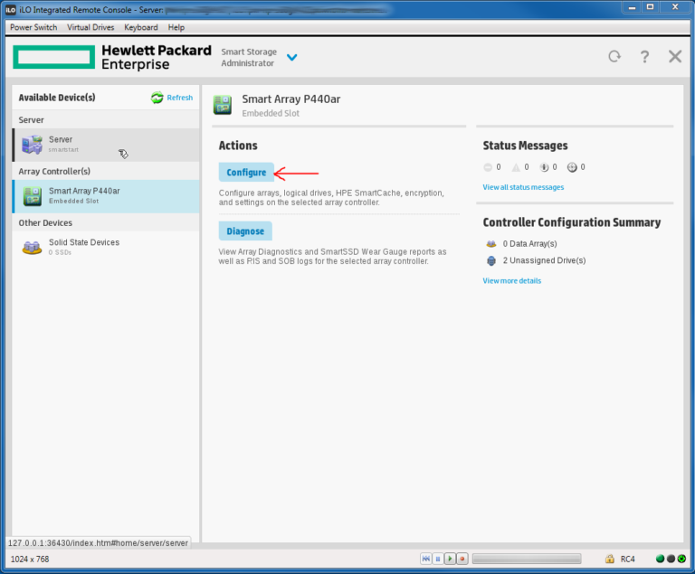The width and height of the screenshot is (695, 574).
Task: Close Smart Storage Administrator with the X icon
Action: click(x=675, y=57)
